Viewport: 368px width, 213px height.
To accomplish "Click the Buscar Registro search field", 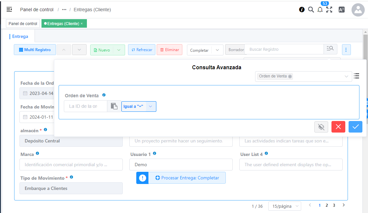I will [284, 49].
